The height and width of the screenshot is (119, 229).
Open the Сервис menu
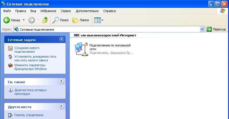coord(66,11)
